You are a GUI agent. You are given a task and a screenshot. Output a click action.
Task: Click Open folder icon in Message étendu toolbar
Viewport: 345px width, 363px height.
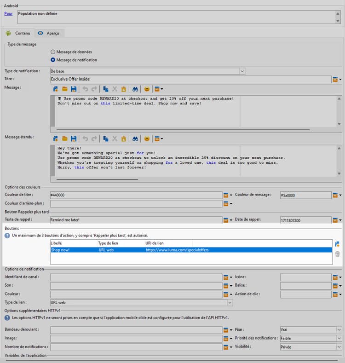click(x=64, y=138)
